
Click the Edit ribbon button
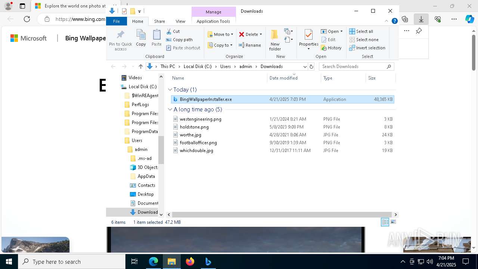pyautogui.click(x=328, y=40)
